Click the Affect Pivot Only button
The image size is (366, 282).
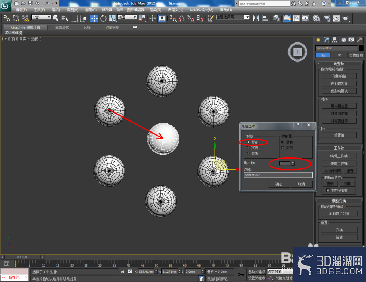click(339, 76)
